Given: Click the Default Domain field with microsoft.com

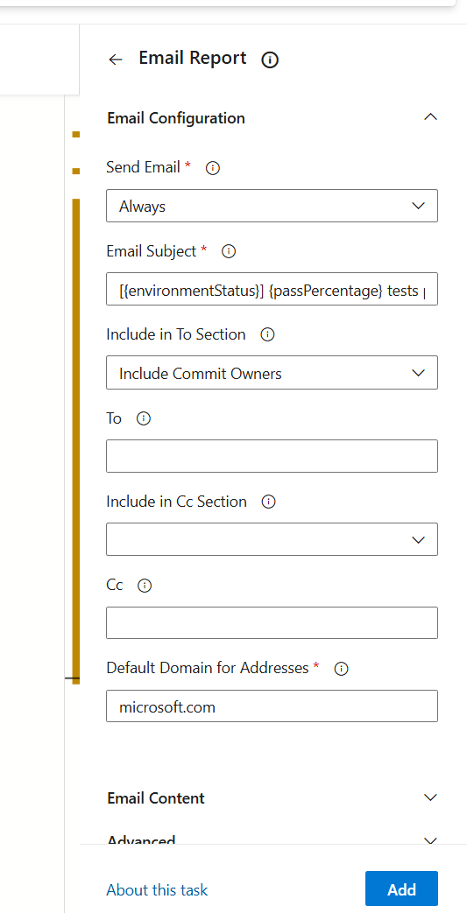Looking at the screenshot, I should [272, 706].
